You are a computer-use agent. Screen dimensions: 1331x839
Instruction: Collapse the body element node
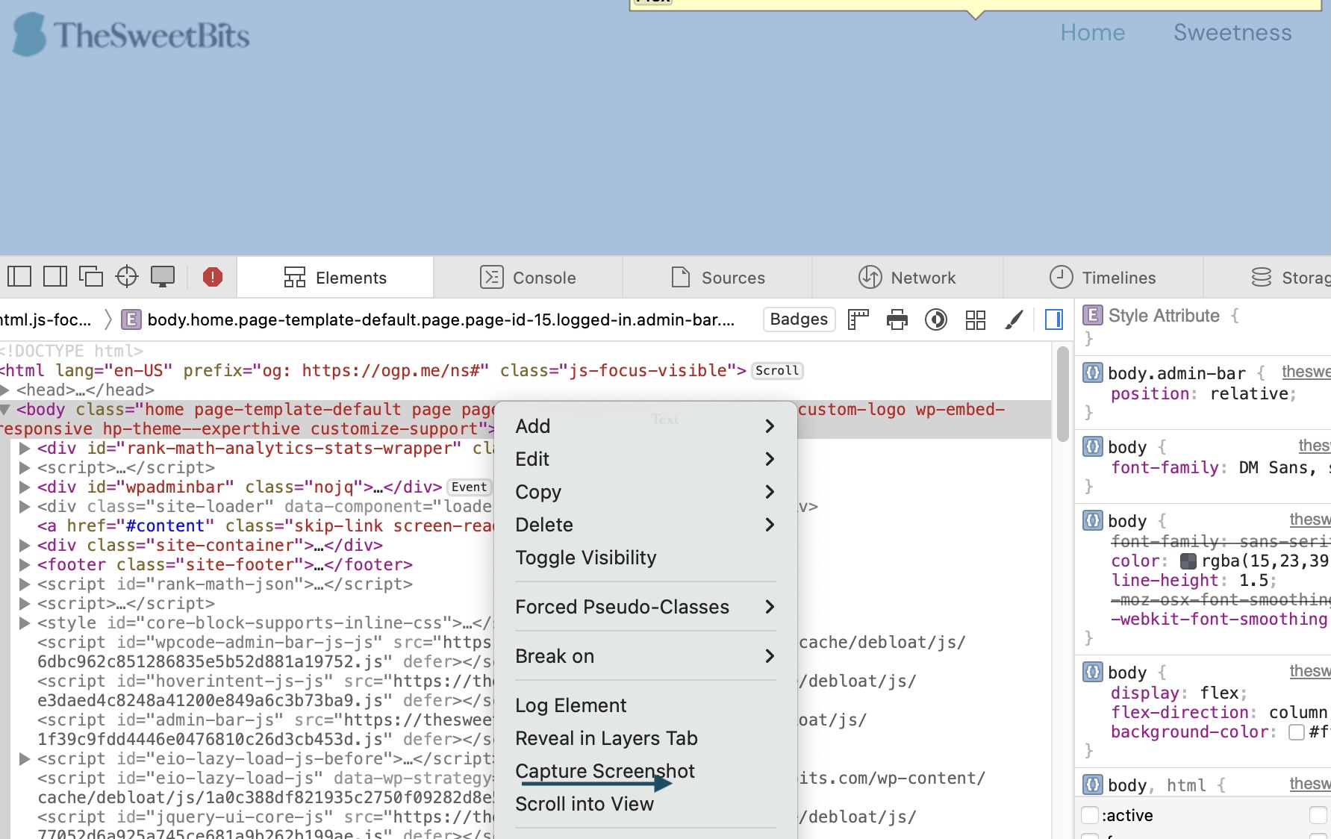coord(5,409)
